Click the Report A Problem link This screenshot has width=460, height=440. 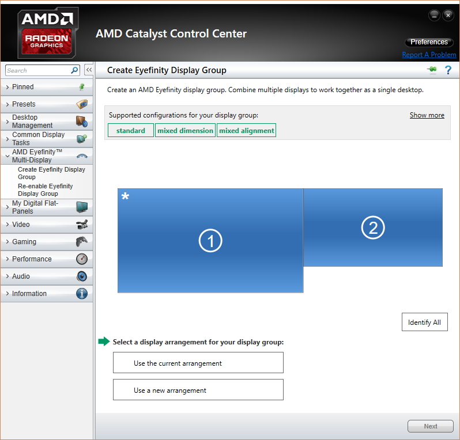tap(429, 55)
